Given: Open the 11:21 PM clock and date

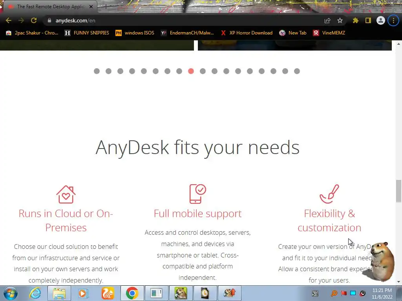Looking at the screenshot, I should click(x=382, y=294).
